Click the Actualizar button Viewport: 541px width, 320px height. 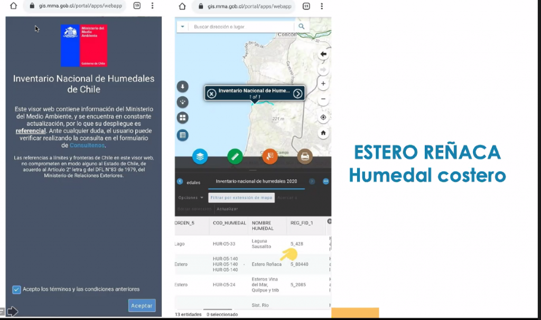227,209
